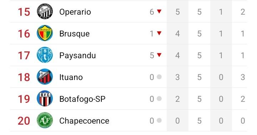257x135 pixels.
Task: Click rank number 20 in the standings
Action: 24,121
